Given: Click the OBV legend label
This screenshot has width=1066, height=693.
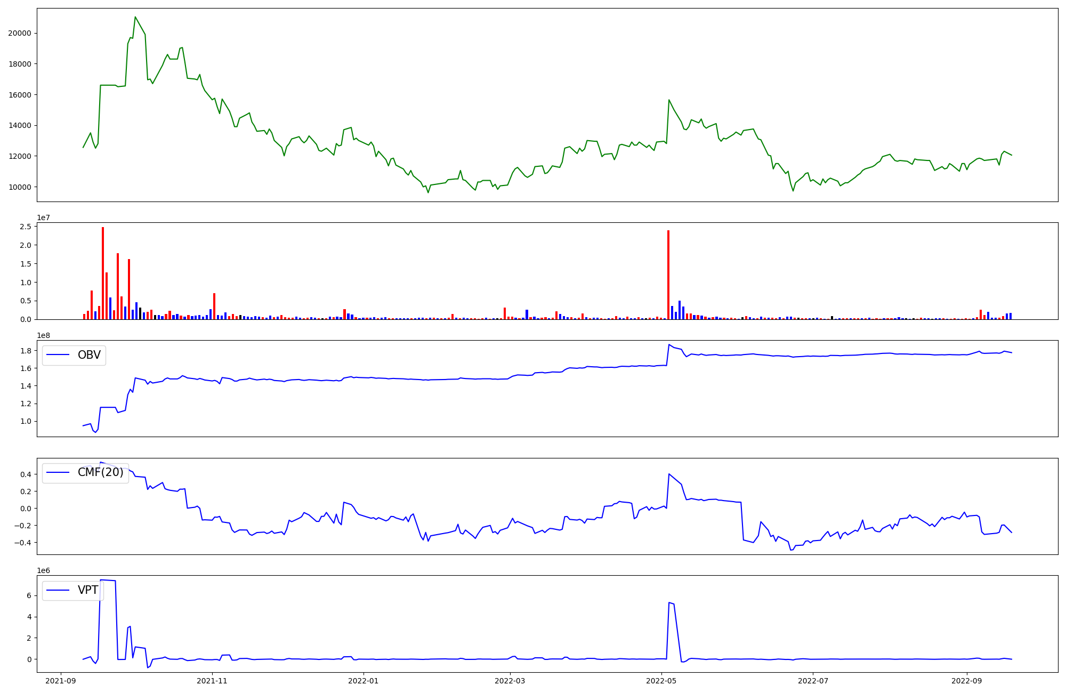Looking at the screenshot, I should click(89, 356).
